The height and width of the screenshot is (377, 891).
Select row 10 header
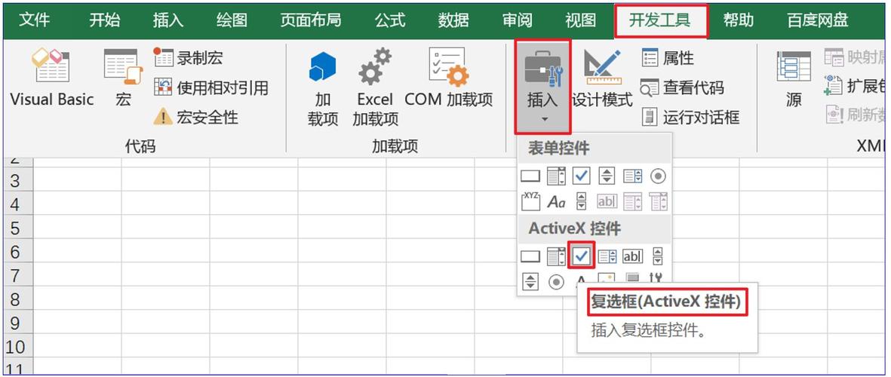click(17, 348)
